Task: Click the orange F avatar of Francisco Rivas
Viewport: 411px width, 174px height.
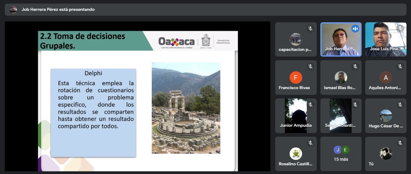Action: [x=296, y=78]
